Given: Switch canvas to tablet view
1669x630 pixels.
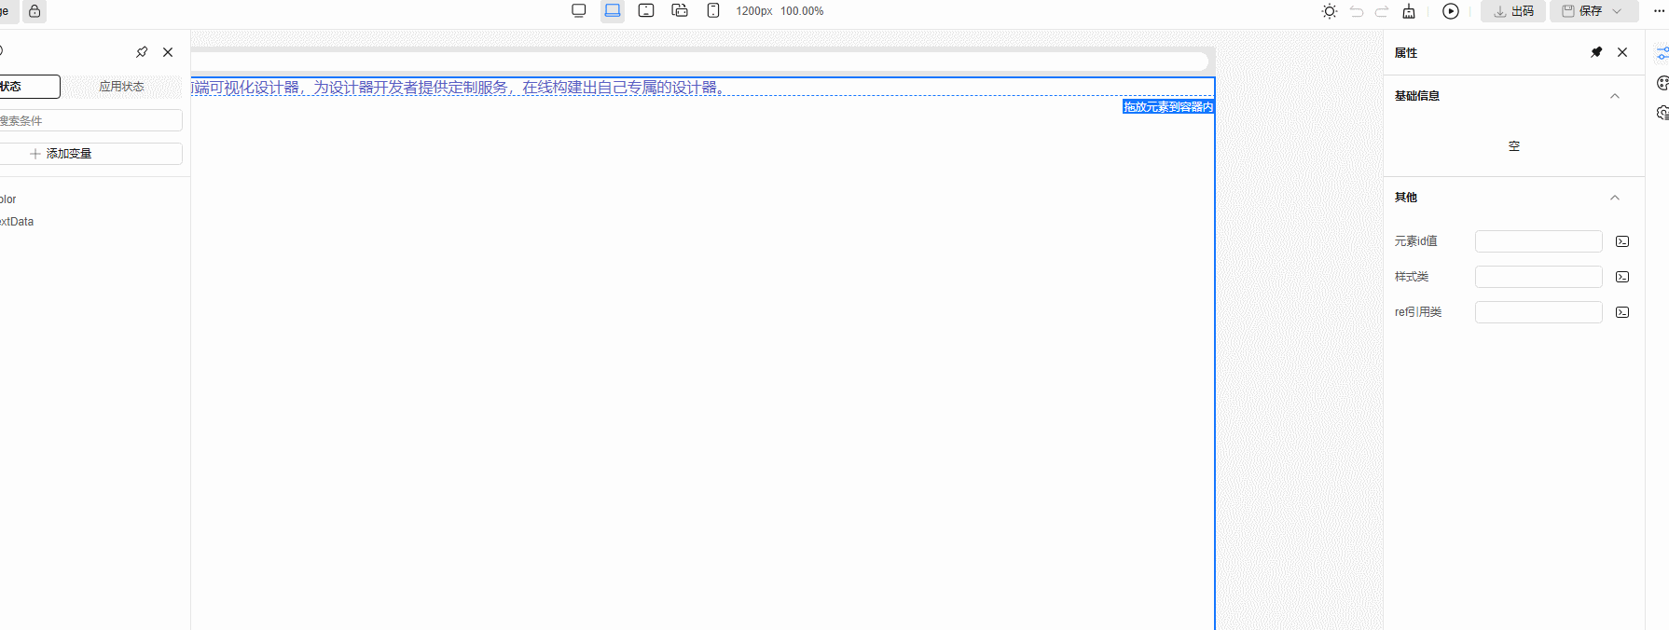Looking at the screenshot, I should pos(646,11).
